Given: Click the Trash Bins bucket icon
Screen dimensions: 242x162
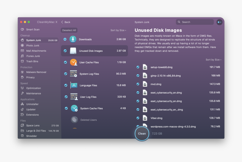Looking at the screenshot, I should tap(23, 61).
